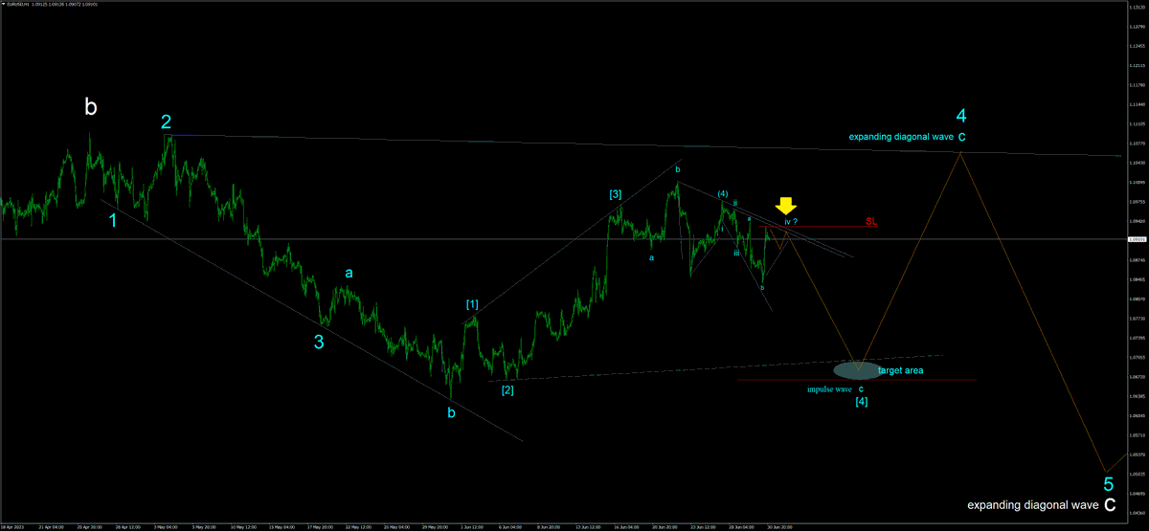
Task: Select the cyan 'expanding diagonal wave c' text
Action: (x=907, y=137)
